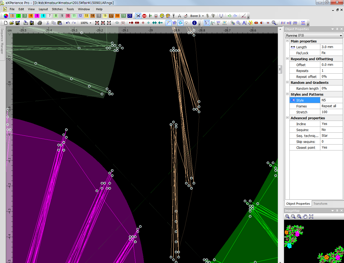This screenshot has height=263, width=344.
Task: Open a file with the folder icon
Action: (12, 23)
